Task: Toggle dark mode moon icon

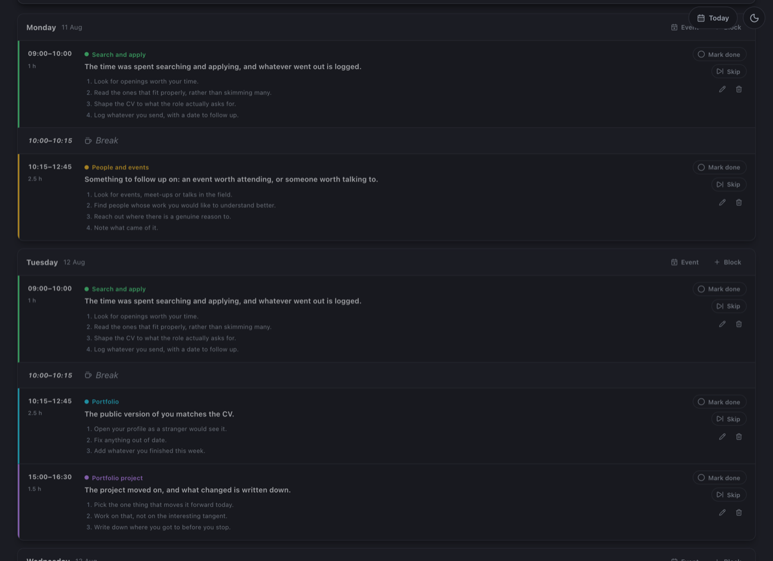Action: point(754,18)
